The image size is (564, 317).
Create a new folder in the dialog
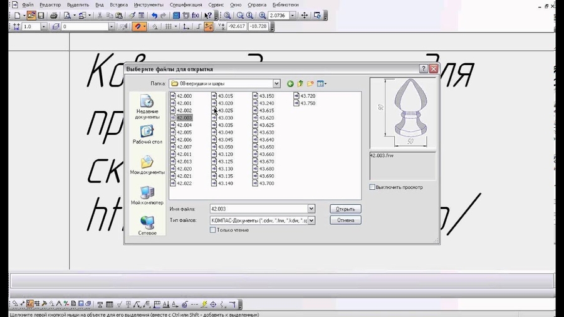pyautogui.click(x=310, y=83)
